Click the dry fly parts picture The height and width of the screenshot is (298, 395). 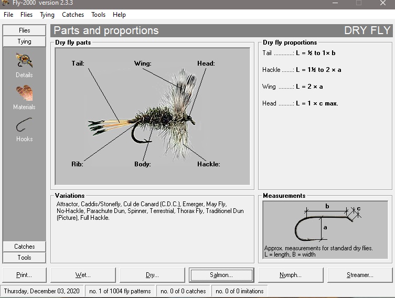click(x=153, y=116)
